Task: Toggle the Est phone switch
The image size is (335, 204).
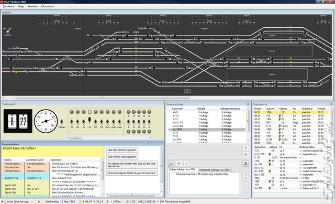Action: pyautogui.click(x=77, y=122)
